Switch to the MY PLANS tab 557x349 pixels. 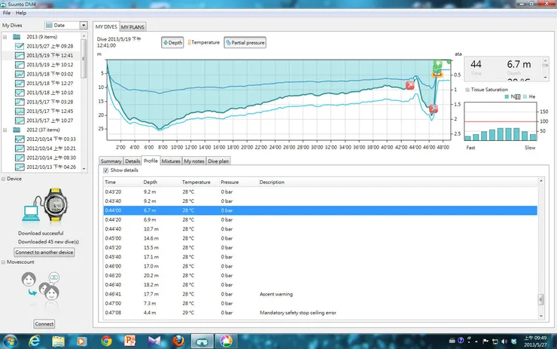point(133,27)
